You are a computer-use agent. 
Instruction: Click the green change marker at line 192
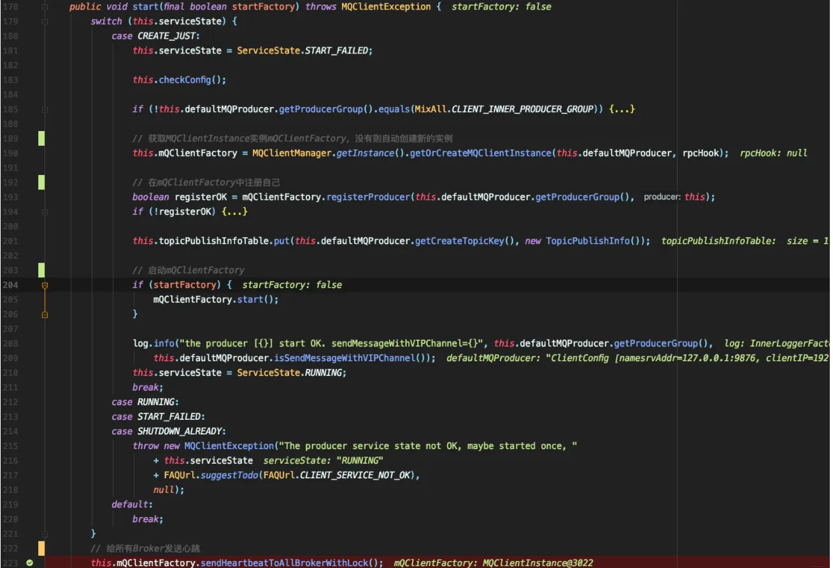tap(41, 183)
